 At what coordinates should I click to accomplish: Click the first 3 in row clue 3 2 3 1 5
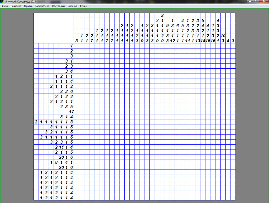(51, 142)
